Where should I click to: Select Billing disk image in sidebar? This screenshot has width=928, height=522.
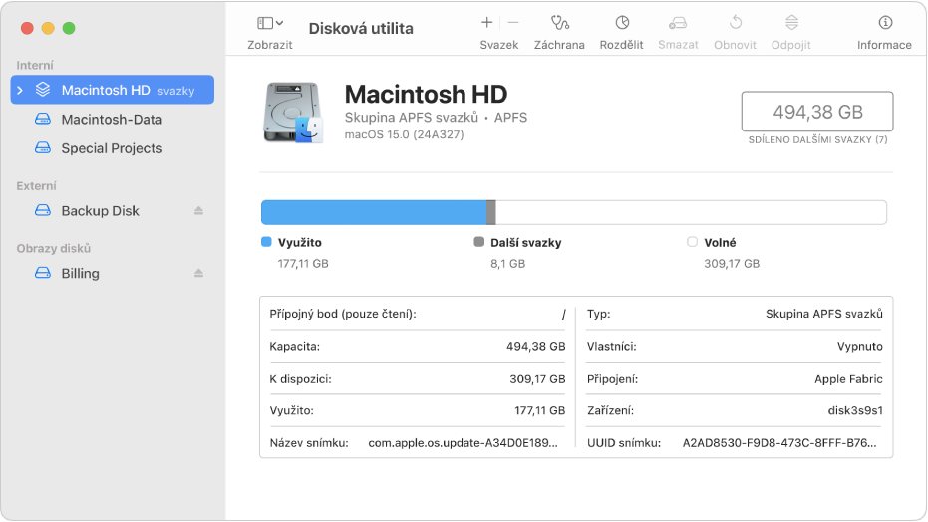point(80,273)
